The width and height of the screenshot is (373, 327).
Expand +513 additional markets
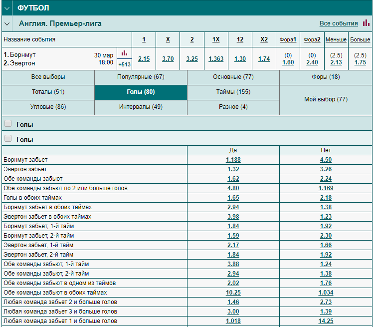pos(124,64)
